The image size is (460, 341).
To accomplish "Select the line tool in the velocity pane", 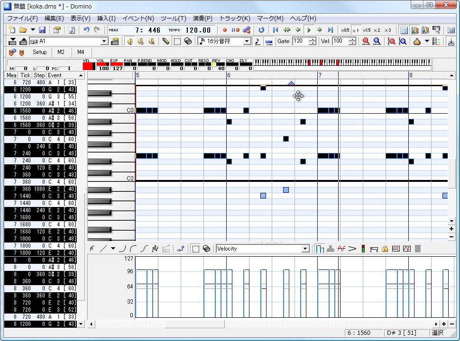I will click(103, 248).
